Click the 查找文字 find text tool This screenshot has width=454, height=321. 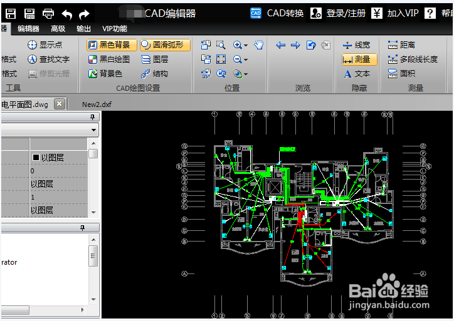[x=49, y=59]
